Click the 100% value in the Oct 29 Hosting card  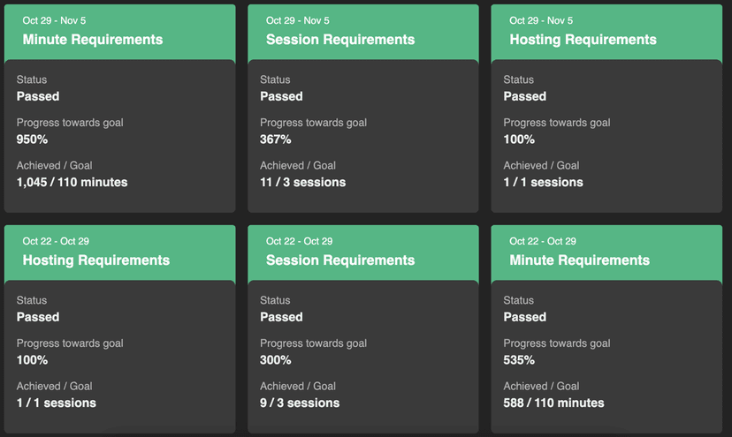coord(519,139)
